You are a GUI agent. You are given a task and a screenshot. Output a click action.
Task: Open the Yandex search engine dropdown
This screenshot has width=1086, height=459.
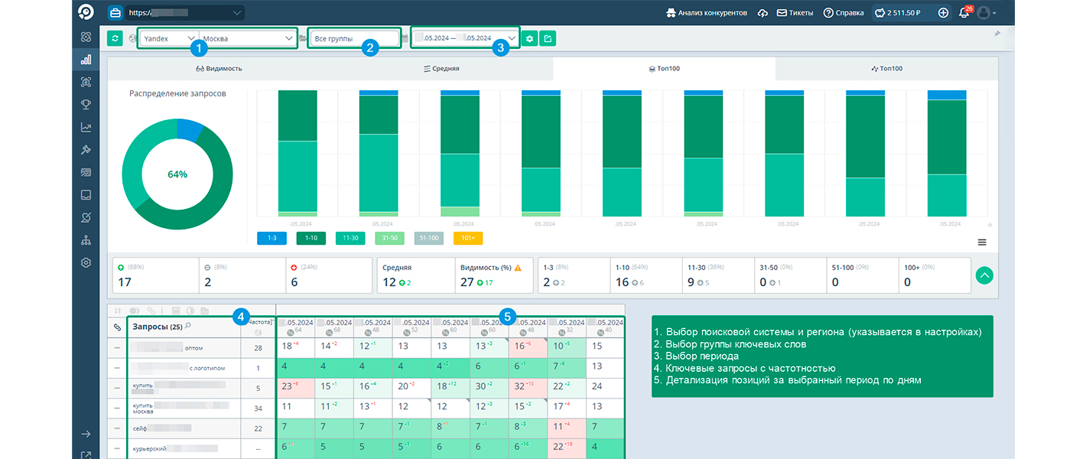(169, 38)
